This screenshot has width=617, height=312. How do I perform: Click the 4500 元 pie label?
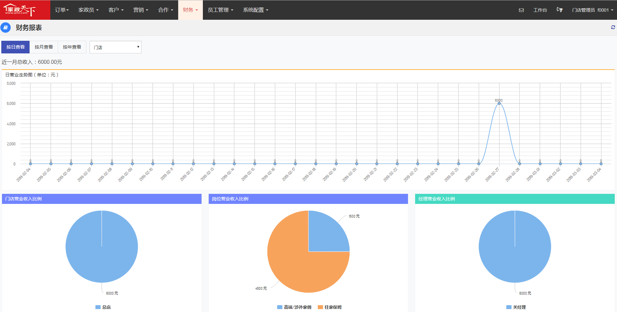[261, 288]
